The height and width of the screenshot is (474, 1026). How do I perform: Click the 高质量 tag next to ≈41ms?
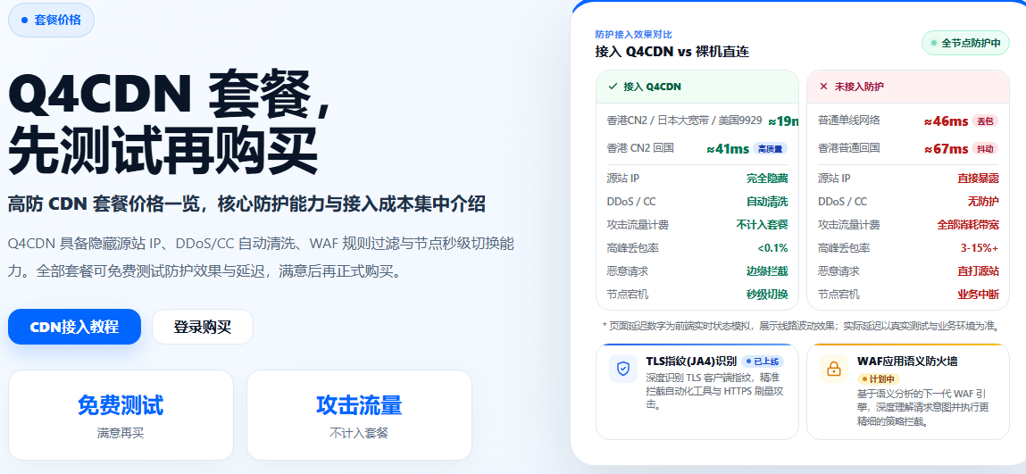pos(770,148)
